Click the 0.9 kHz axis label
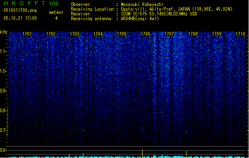Image resolution: width=249 pixels, height=158 pixels. tap(3, 91)
